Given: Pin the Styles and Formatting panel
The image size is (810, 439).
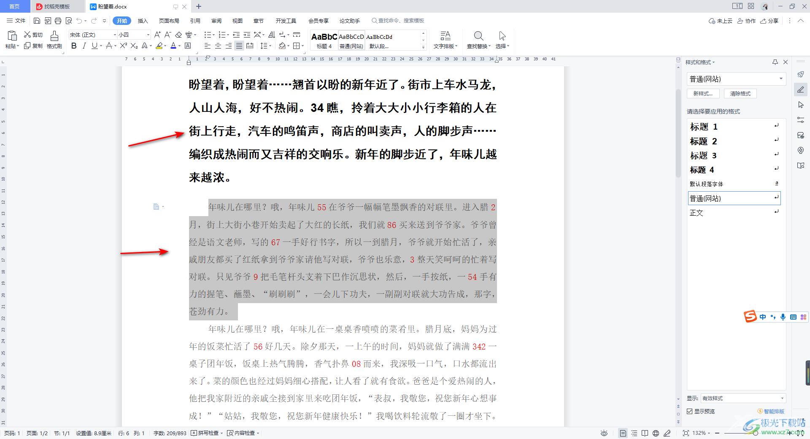Looking at the screenshot, I should pyautogui.click(x=775, y=62).
